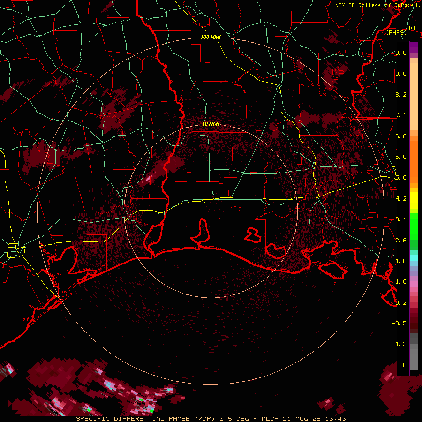Click the 1.8 scale label
This screenshot has height=422, width=422.
click(401, 261)
